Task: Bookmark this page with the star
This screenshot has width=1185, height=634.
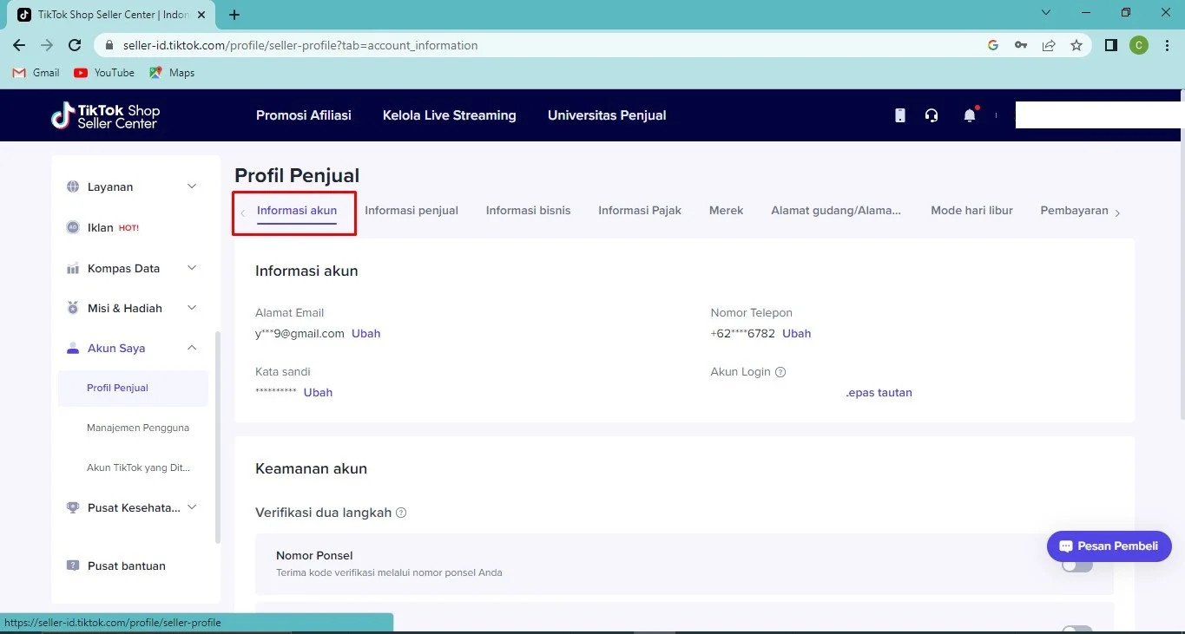Action: (x=1076, y=45)
